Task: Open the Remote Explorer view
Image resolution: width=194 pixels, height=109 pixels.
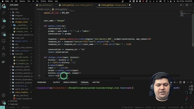Action: pos(3,41)
